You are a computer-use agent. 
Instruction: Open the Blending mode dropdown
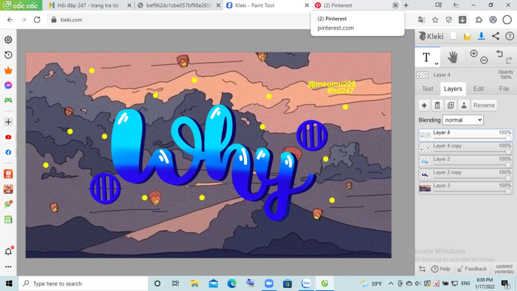pyautogui.click(x=463, y=120)
